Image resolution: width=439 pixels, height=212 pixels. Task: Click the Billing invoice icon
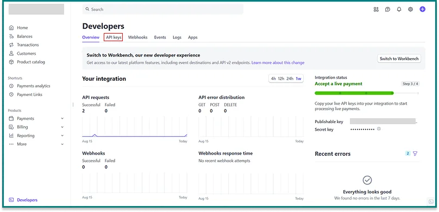[x=11, y=127]
